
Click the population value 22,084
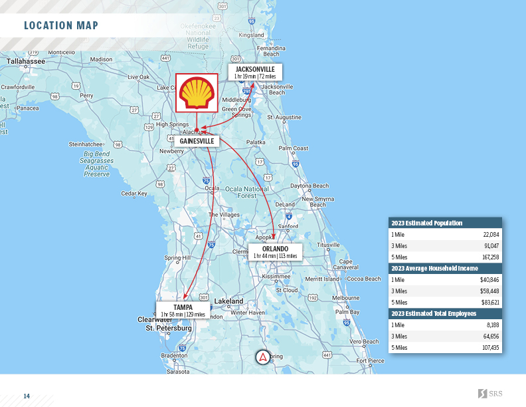491,235
